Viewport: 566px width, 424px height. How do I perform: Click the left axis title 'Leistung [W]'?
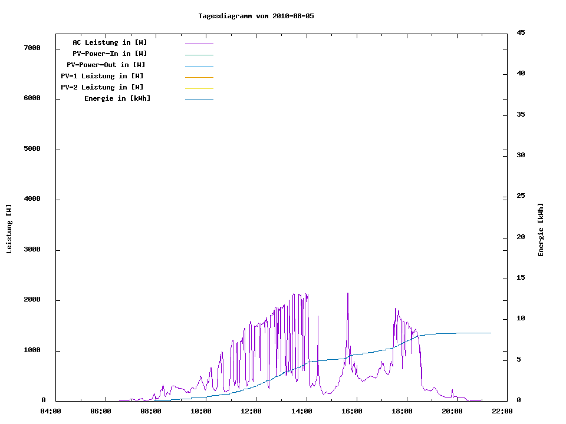click(x=9, y=229)
